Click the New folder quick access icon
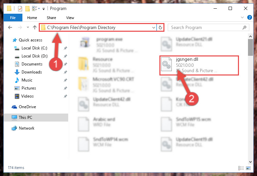 (x=27, y=8)
